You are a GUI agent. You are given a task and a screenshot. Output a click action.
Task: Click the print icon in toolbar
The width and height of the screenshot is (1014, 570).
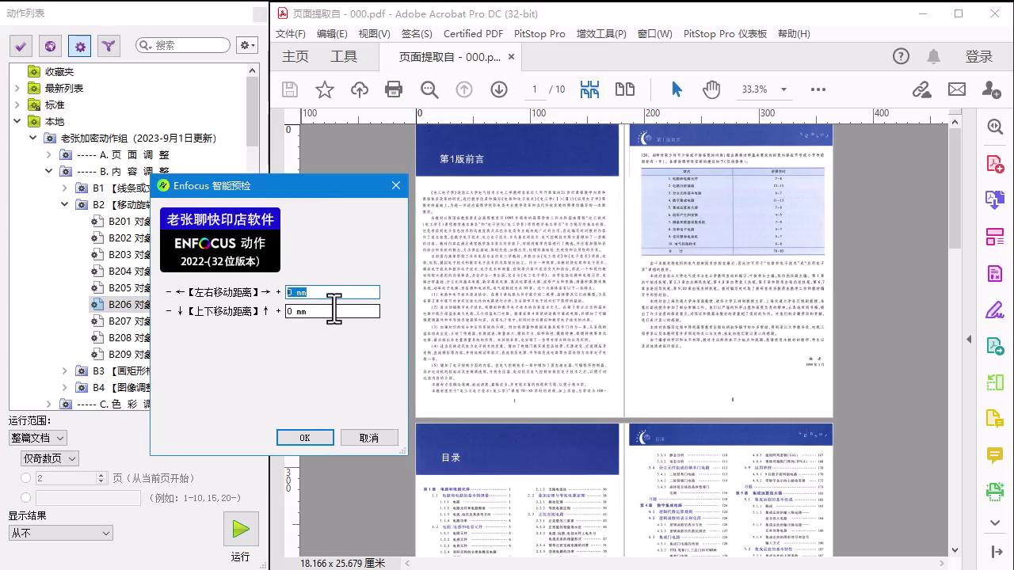[394, 89]
